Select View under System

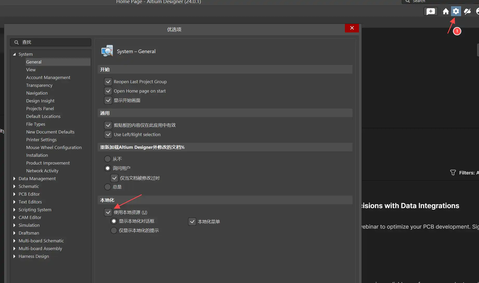(x=31, y=70)
